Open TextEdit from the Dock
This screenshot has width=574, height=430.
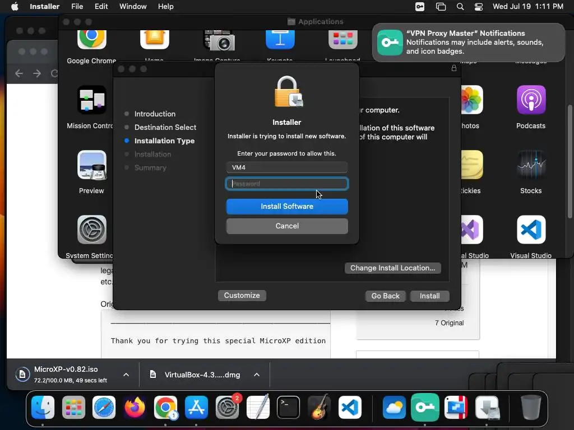[x=258, y=407]
